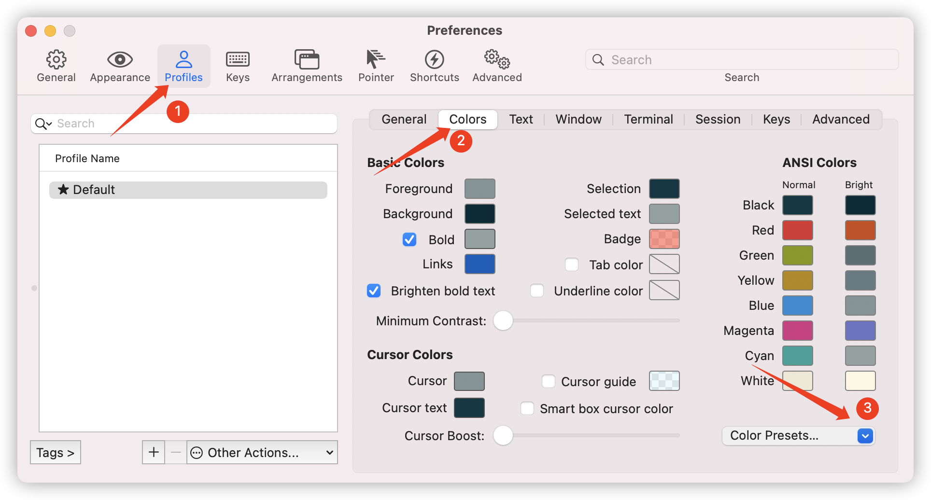Screen dimensions: 931x500
Task: Disable Brighten bold text checkbox
Action: pyautogui.click(x=374, y=291)
